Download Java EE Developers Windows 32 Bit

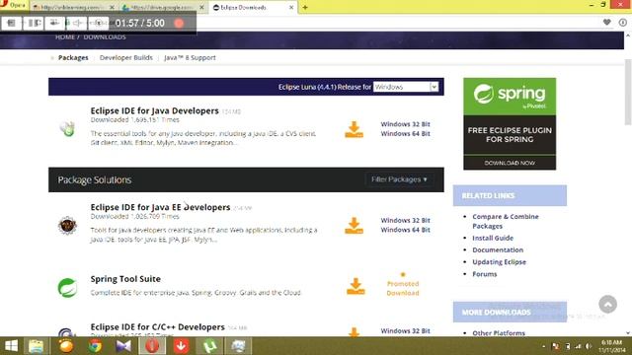tap(406, 220)
